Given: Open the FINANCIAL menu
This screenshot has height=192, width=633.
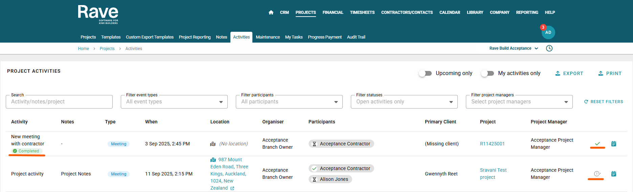Looking at the screenshot, I should 333,13.
